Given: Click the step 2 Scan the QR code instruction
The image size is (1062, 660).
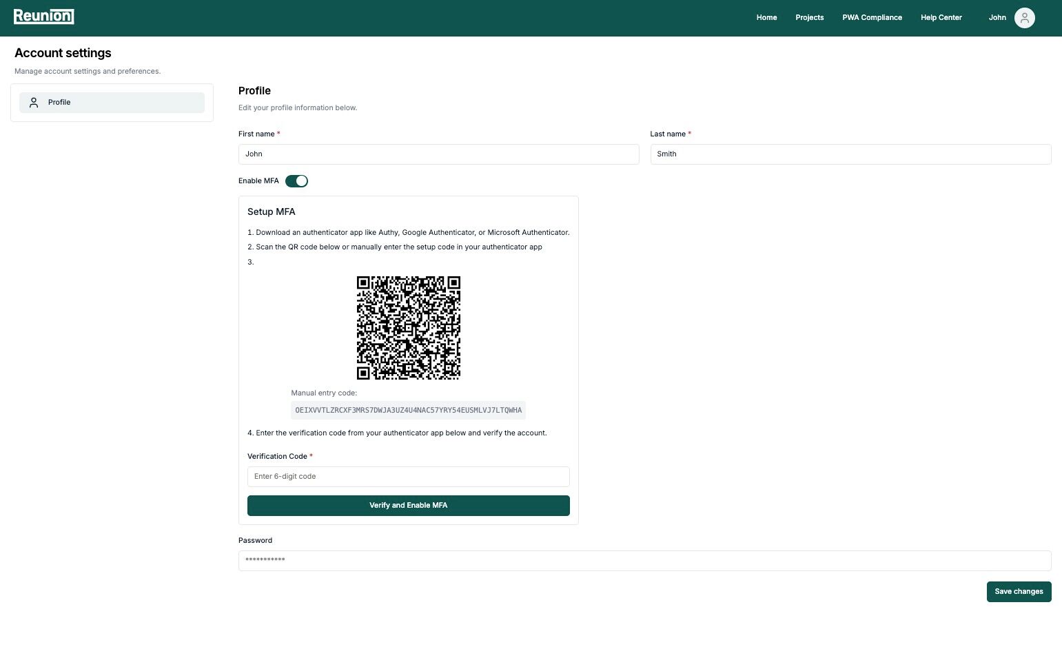Looking at the screenshot, I should pos(395,247).
